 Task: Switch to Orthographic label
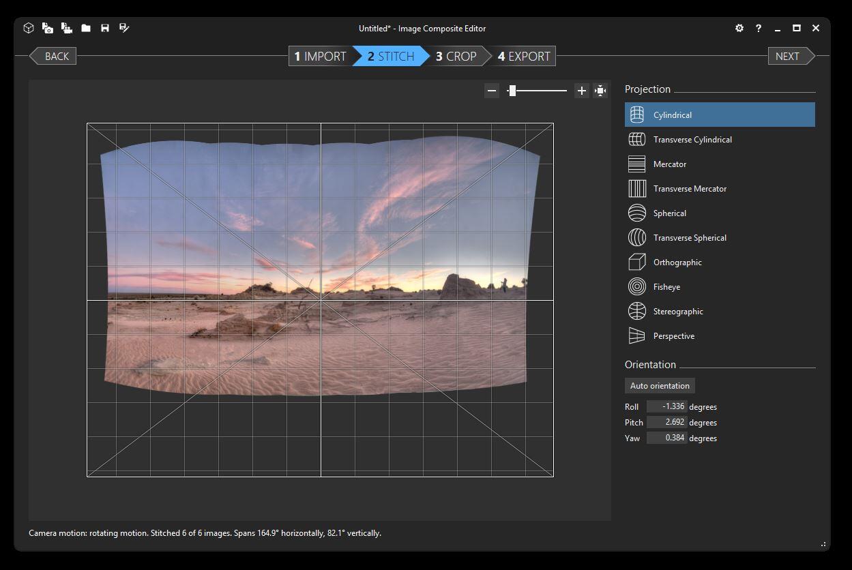(x=677, y=262)
